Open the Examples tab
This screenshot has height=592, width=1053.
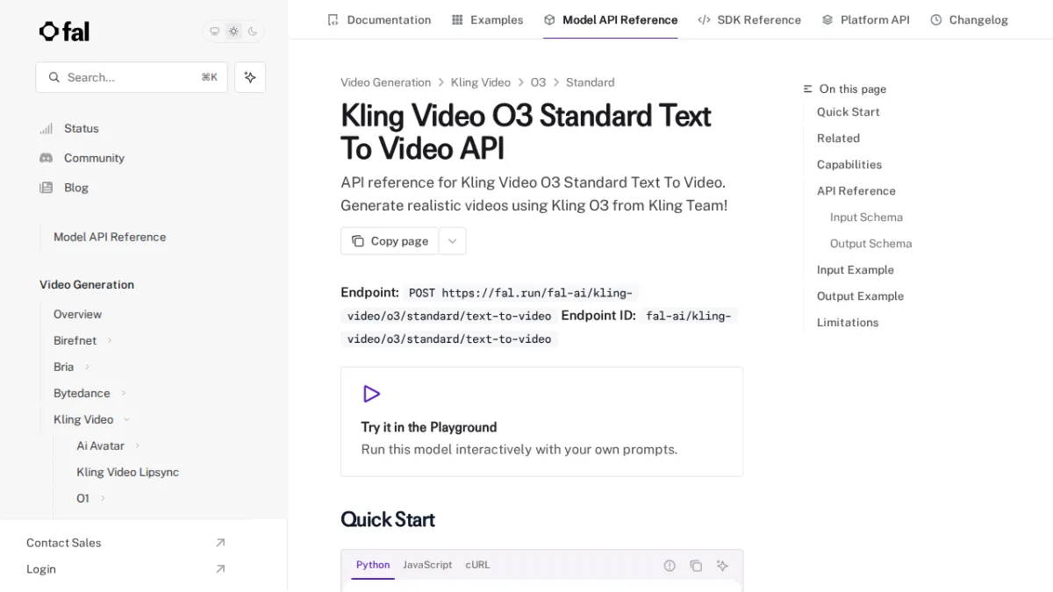[487, 19]
